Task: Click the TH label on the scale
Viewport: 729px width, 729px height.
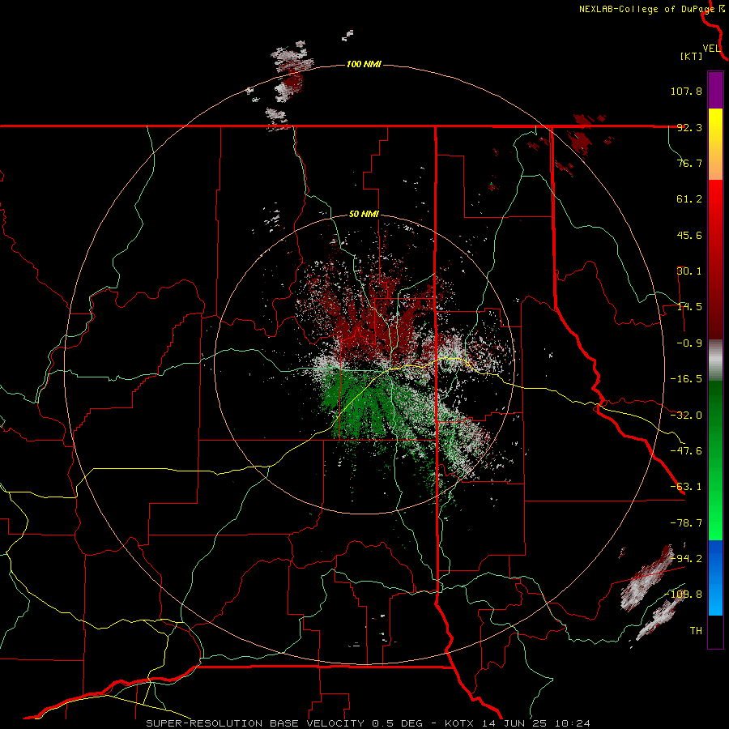Action: click(696, 631)
